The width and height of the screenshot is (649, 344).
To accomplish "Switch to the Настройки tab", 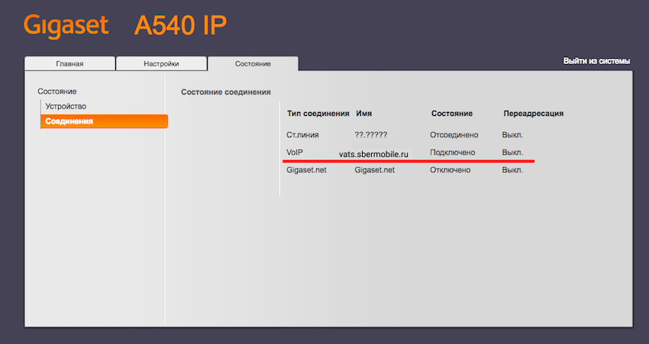I will (161, 64).
